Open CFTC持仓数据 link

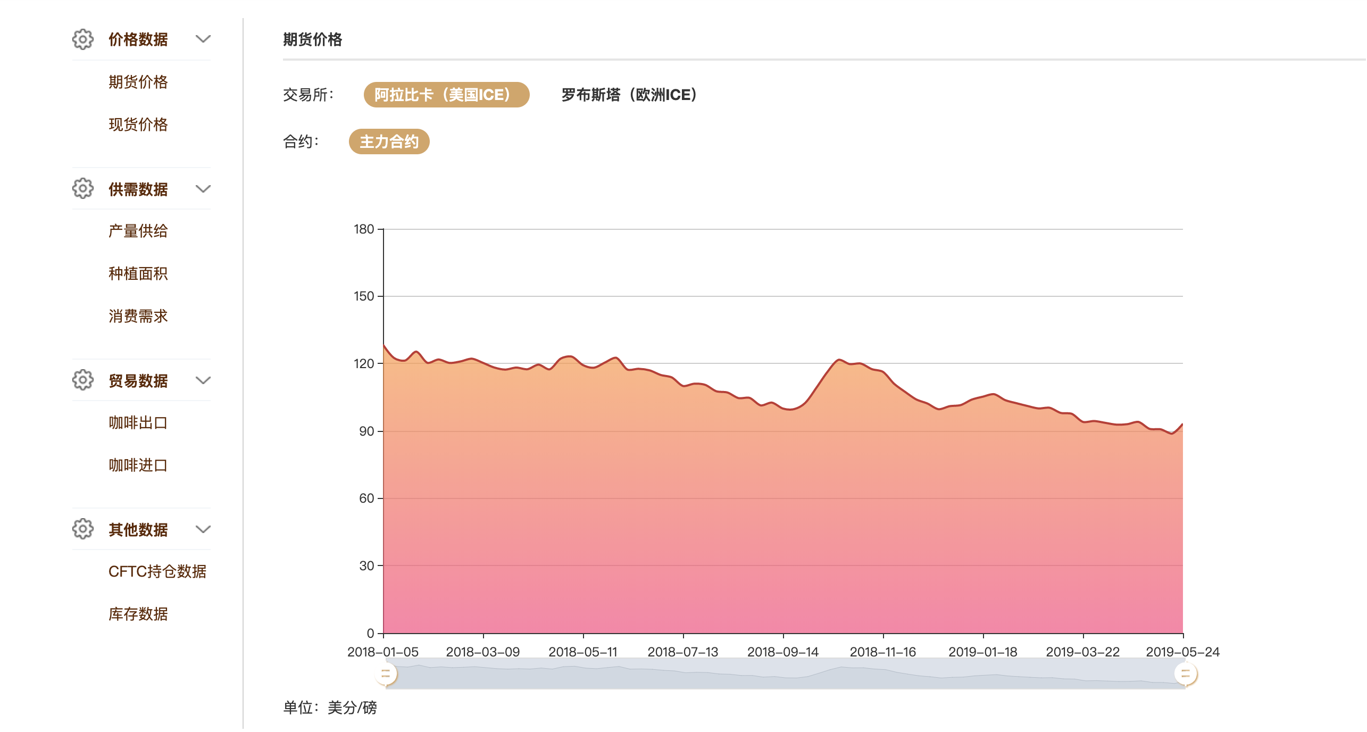tap(157, 572)
